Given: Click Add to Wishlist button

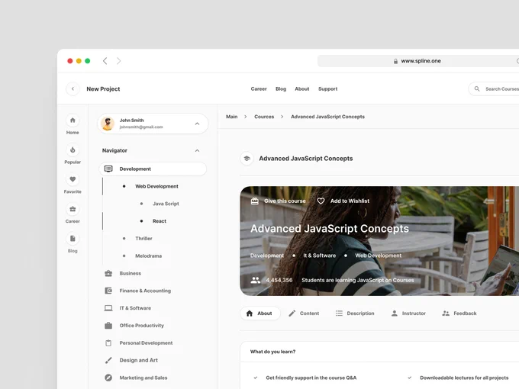Looking at the screenshot, I should coord(343,201).
